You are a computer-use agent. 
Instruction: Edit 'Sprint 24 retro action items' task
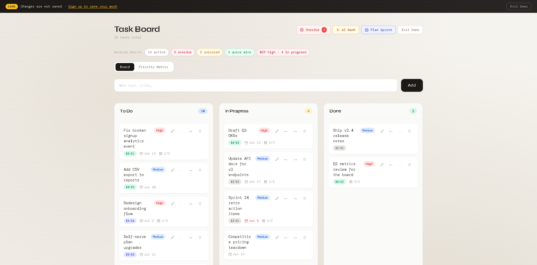click(x=277, y=198)
